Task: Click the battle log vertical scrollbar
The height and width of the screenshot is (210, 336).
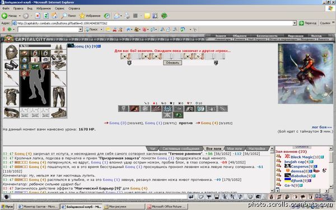Action: 272,169
